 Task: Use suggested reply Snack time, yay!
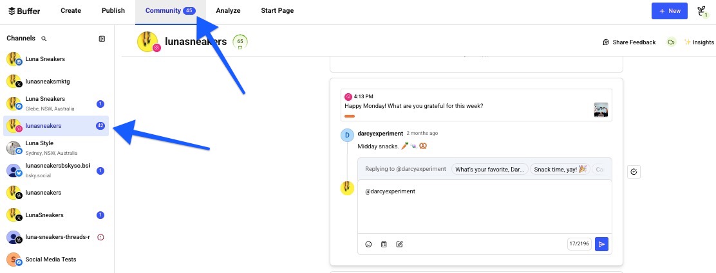560,169
